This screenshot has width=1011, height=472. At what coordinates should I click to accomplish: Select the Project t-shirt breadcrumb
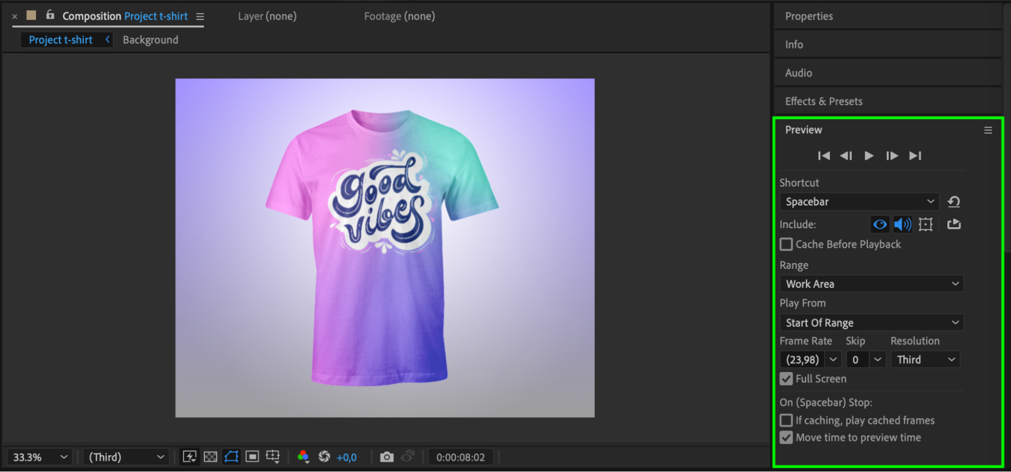pos(61,40)
